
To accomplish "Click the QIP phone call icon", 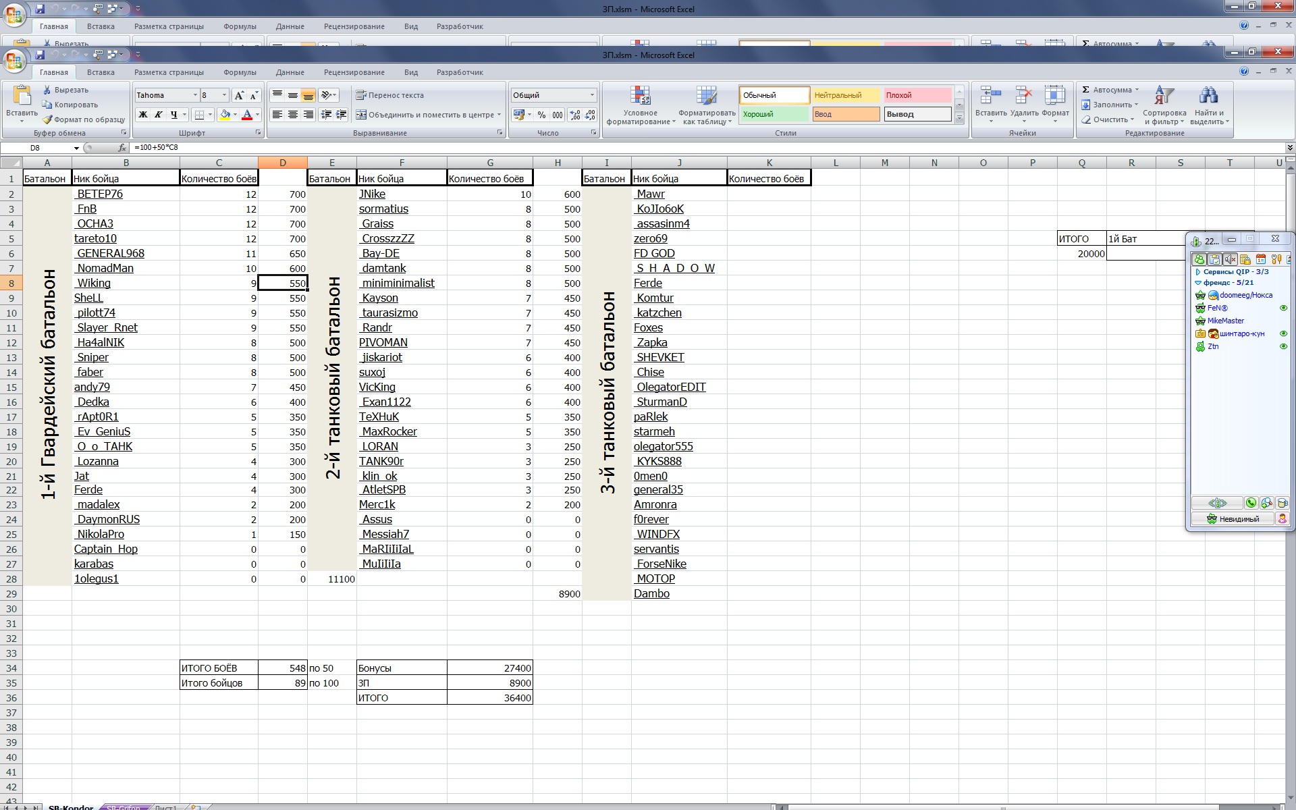I will (x=1251, y=503).
